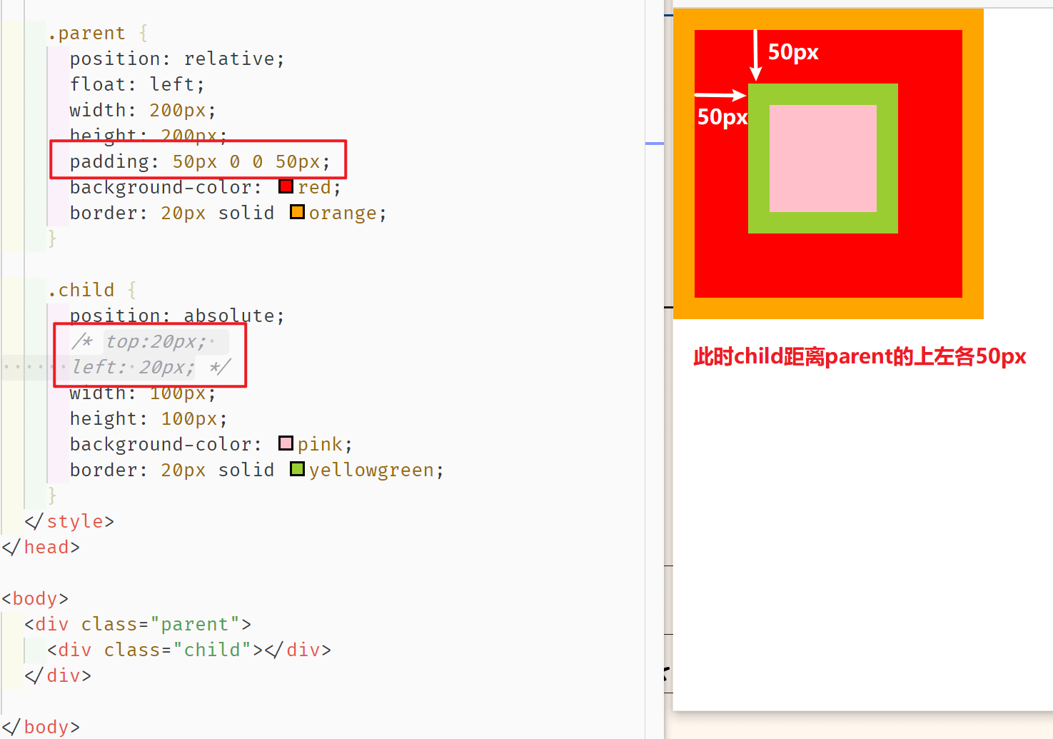Click the 'float: left;' declaration
This screenshot has height=739, width=1053.
137,84
